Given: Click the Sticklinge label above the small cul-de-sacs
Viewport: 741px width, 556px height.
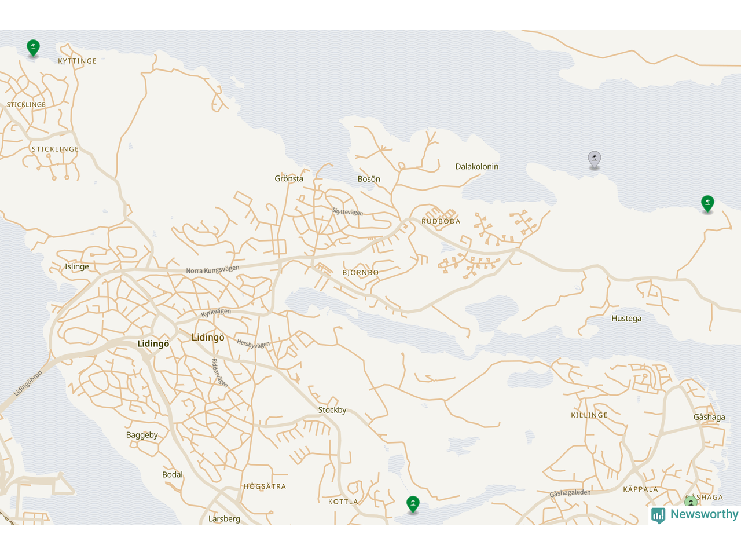Looking at the screenshot, I should (x=55, y=149).
